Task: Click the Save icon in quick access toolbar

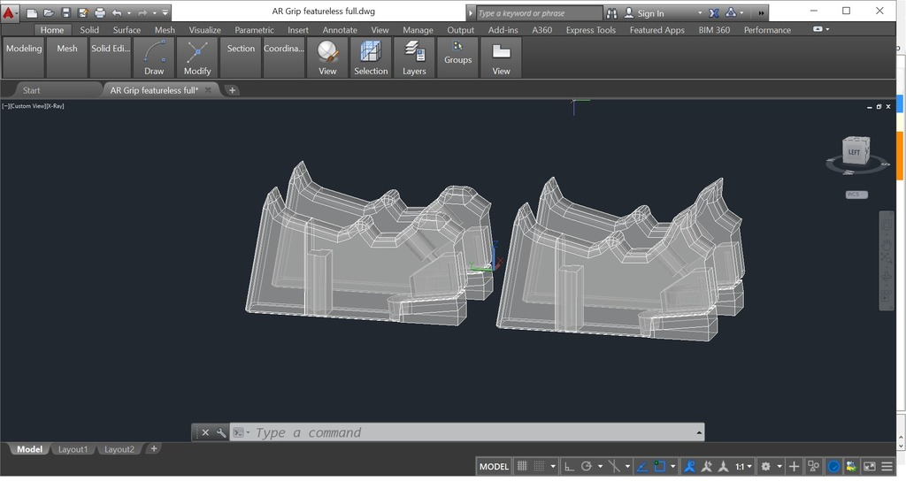Action: pyautogui.click(x=66, y=13)
